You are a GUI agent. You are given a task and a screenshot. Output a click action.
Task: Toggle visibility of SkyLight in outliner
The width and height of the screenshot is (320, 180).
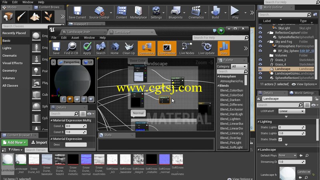[x=260, y=28]
